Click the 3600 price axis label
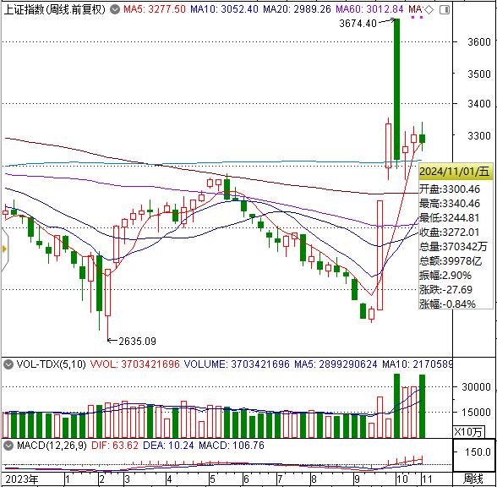Image resolution: width=497 pixels, height=487 pixels. 479,42
